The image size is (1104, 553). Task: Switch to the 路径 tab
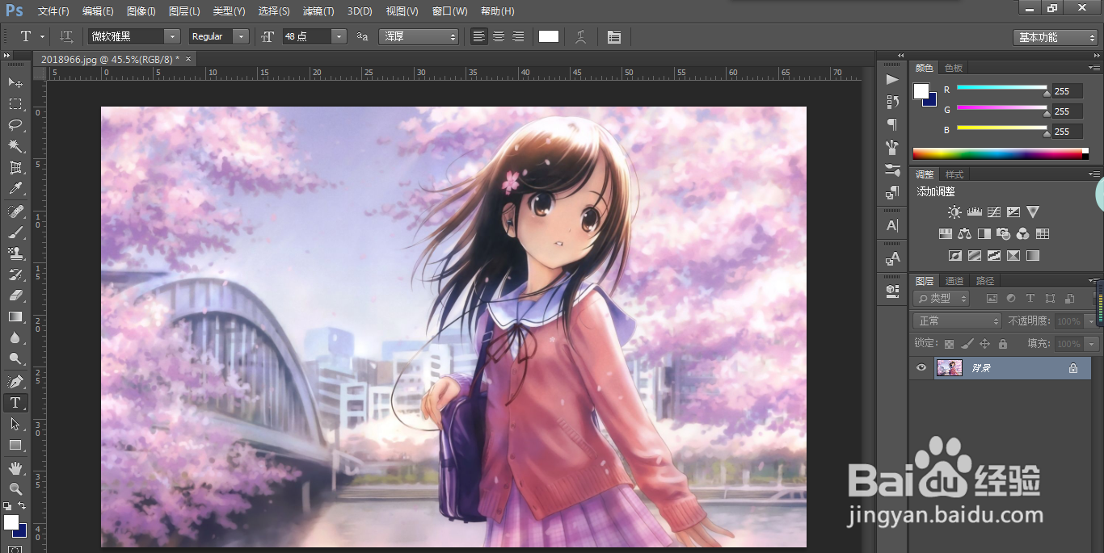click(x=985, y=281)
